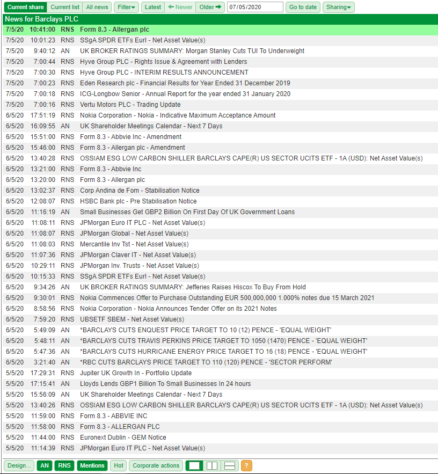The image size is (438, 474).
Task: Open 7/5/20 SSgA SPDR ETFs Eurl story
Action: (x=220, y=40)
